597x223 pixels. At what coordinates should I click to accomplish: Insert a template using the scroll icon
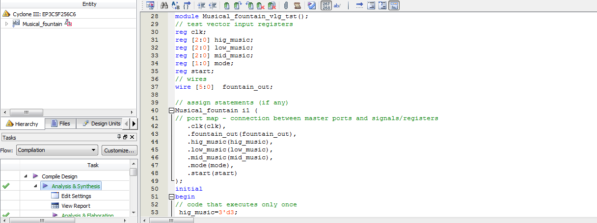297,5
